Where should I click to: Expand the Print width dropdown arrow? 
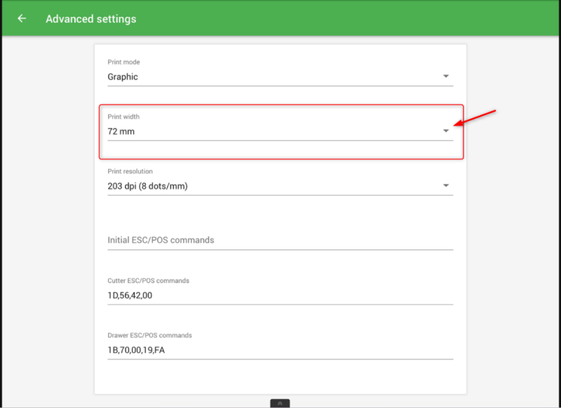tap(446, 130)
